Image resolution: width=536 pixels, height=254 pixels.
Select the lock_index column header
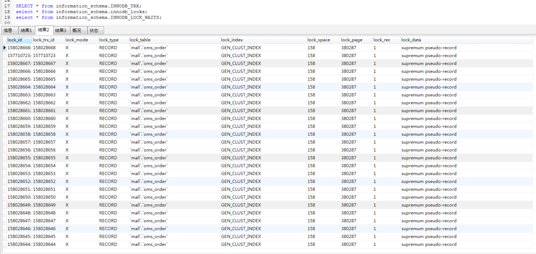232,40
